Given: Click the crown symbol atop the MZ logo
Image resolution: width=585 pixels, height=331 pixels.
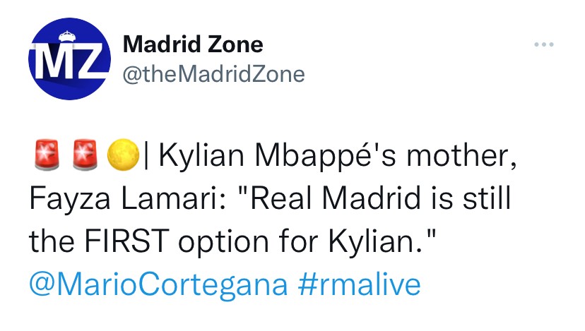Looking at the screenshot, I should click(68, 35).
